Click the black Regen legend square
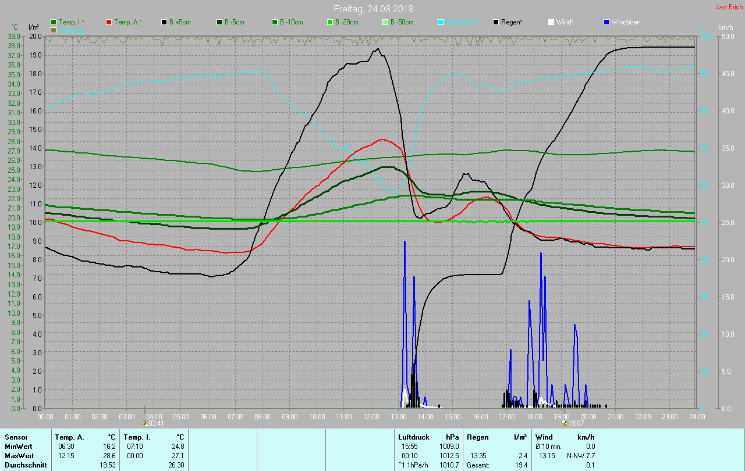Image resolution: width=745 pixels, height=471 pixels. 496,22
